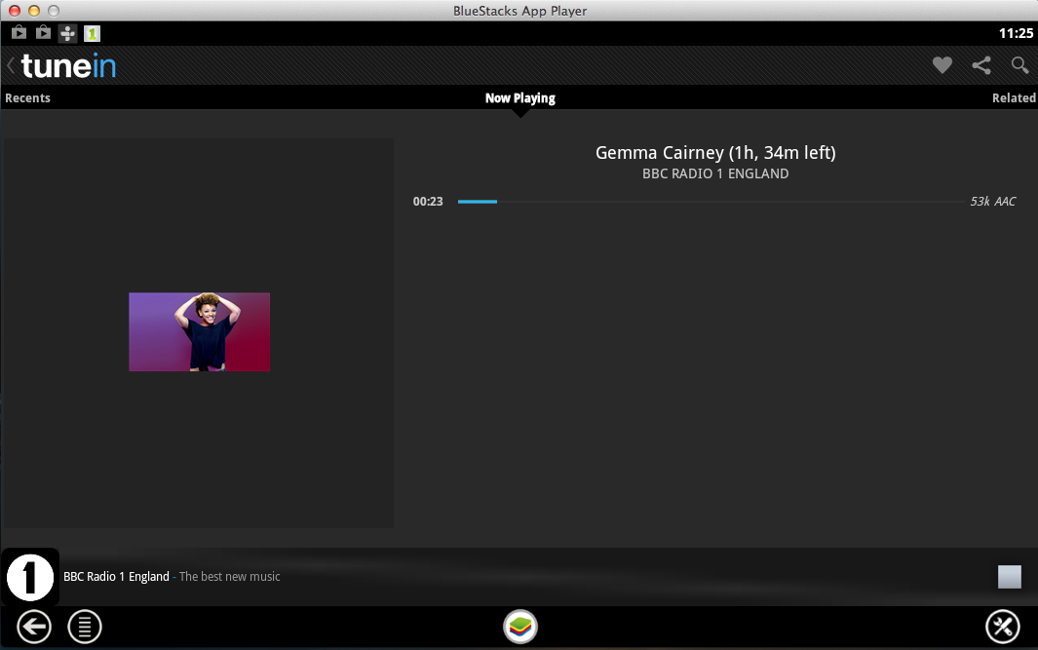Click the tunein logo

point(69,65)
